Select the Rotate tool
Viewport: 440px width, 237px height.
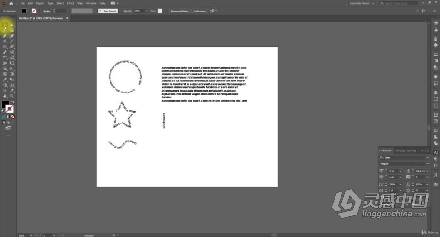(5, 58)
